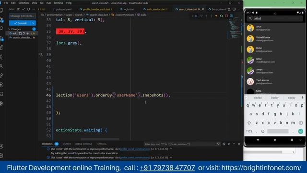Open the Explorer view in the activity bar

point(1,10)
